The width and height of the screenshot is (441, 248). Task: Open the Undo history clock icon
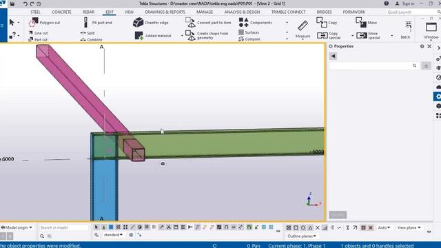[39, 3]
